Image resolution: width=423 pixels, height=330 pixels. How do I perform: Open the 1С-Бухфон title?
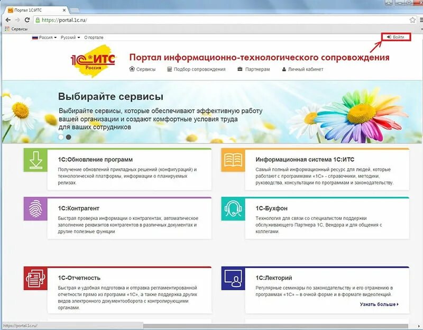coord(271,208)
